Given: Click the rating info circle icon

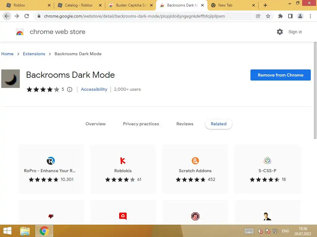Looking at the screenshot, I should coord(70,89).
